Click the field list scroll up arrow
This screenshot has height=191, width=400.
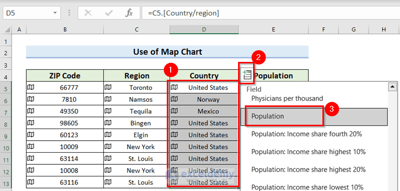[392, 87]
